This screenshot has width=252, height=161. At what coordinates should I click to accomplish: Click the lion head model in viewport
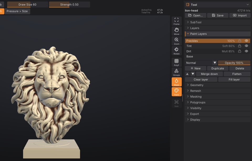tap(51, 95)
